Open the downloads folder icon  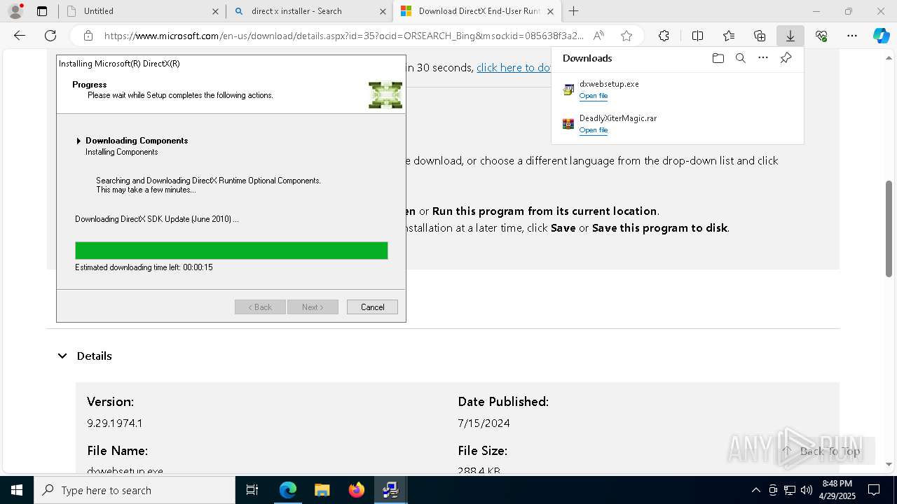pos(718,58)
